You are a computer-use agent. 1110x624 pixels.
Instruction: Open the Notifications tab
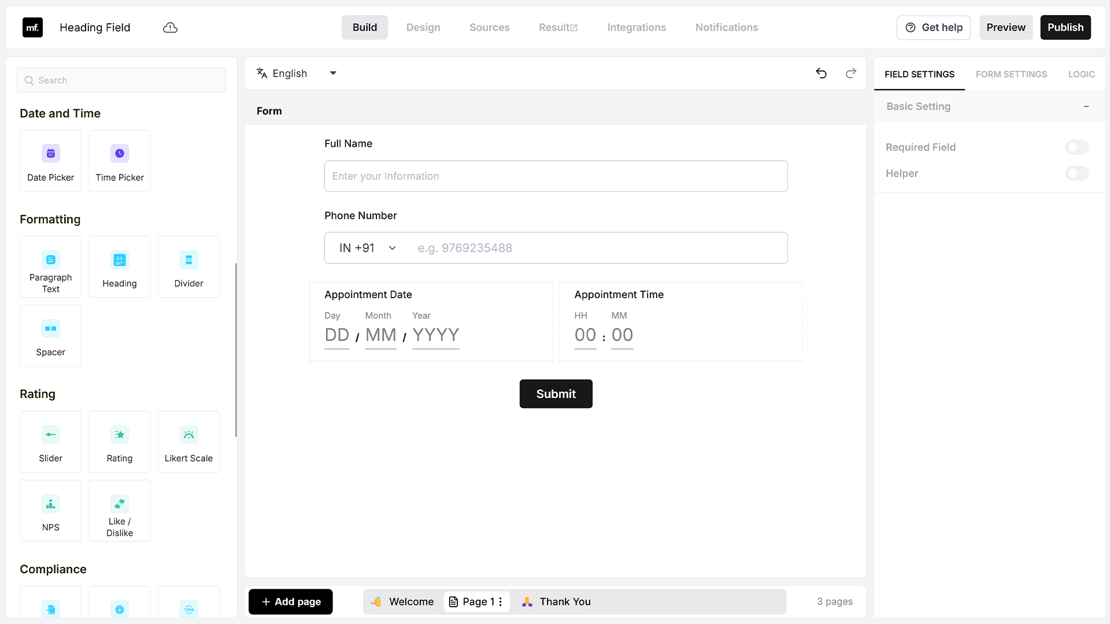pos(727,27)
